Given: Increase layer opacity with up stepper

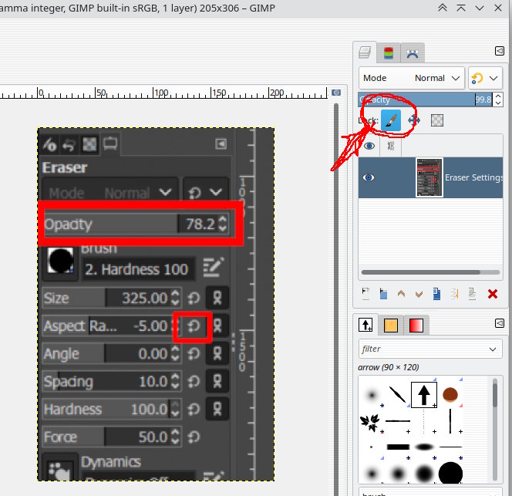Looking at the screenshot, I should point(498,96).
